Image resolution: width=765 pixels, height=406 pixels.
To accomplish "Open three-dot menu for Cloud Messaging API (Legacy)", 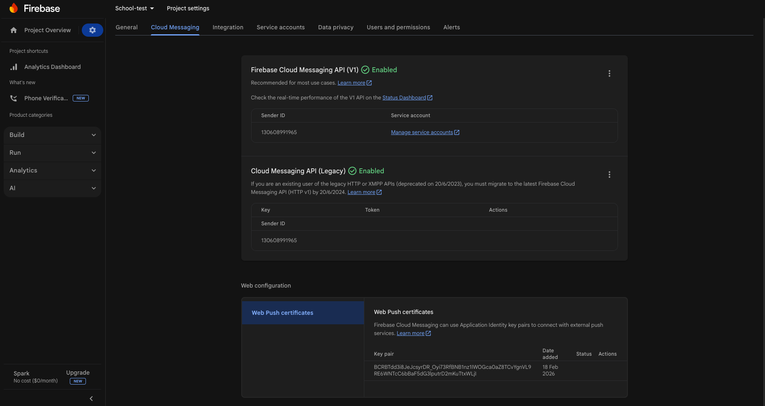I will [x=609, y=175].
